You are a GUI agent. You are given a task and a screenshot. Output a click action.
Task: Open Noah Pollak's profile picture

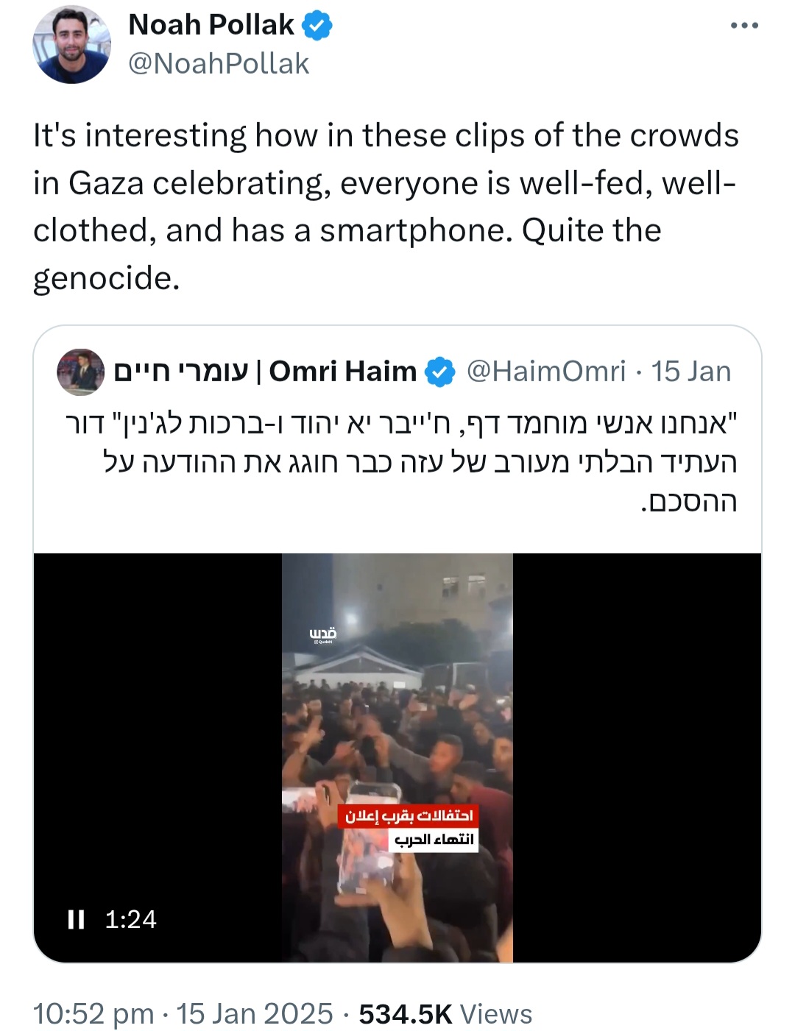pyautogui.click(x=71, y=45)
